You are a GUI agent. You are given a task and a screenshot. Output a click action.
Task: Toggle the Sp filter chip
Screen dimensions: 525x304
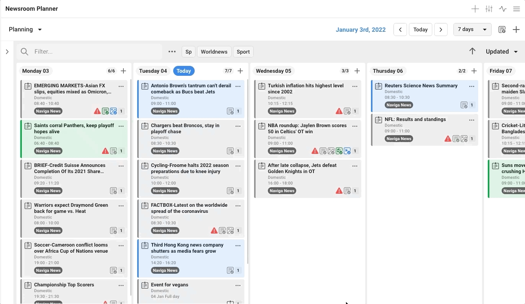click(189, 52)
